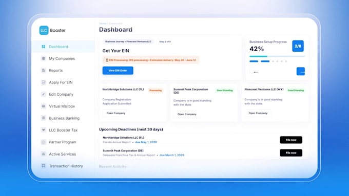349x196 pixels.
Task: Navigate to Virtual Mailbox
Action: point(62,106)
